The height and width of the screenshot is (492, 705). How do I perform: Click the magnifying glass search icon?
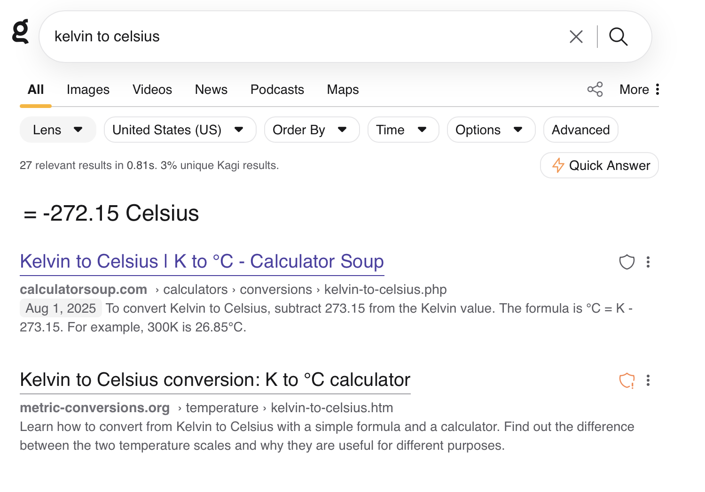[x=618, y=37]
